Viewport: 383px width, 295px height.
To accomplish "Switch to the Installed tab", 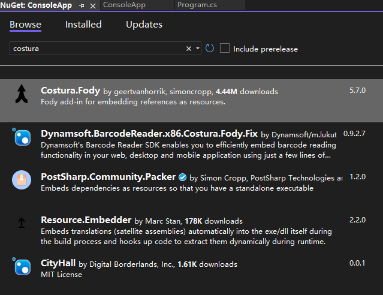I will pyautogui.click(x=83, y=25).
